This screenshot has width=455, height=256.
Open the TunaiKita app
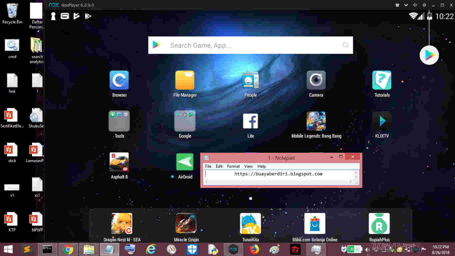tap(250, 224)
